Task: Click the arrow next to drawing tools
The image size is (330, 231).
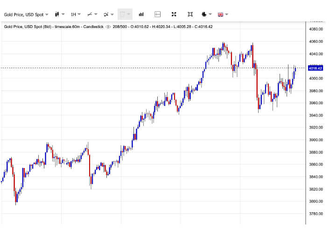Action: pyautogui.click(x=96, y=14)
